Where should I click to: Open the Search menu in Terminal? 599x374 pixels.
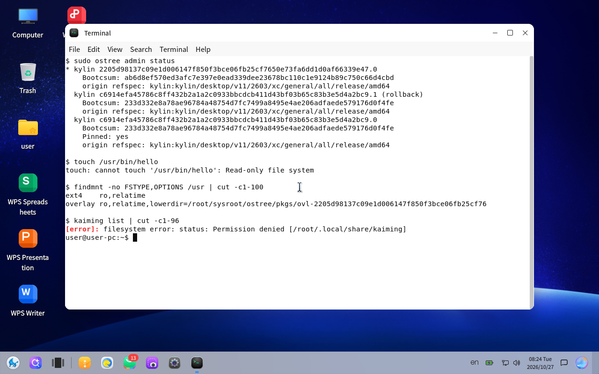click(x=141, y=50)
